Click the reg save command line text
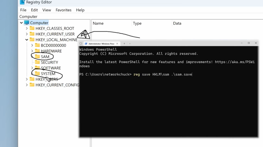 (x=163, y=74)
